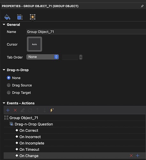
Task: Click the Name field with Group Object_71
Action: [x=86, y=32]
